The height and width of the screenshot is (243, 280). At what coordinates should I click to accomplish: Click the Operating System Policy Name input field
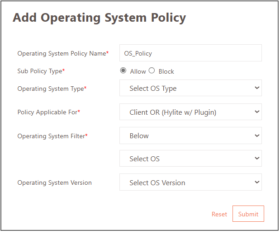click(190, 53)
